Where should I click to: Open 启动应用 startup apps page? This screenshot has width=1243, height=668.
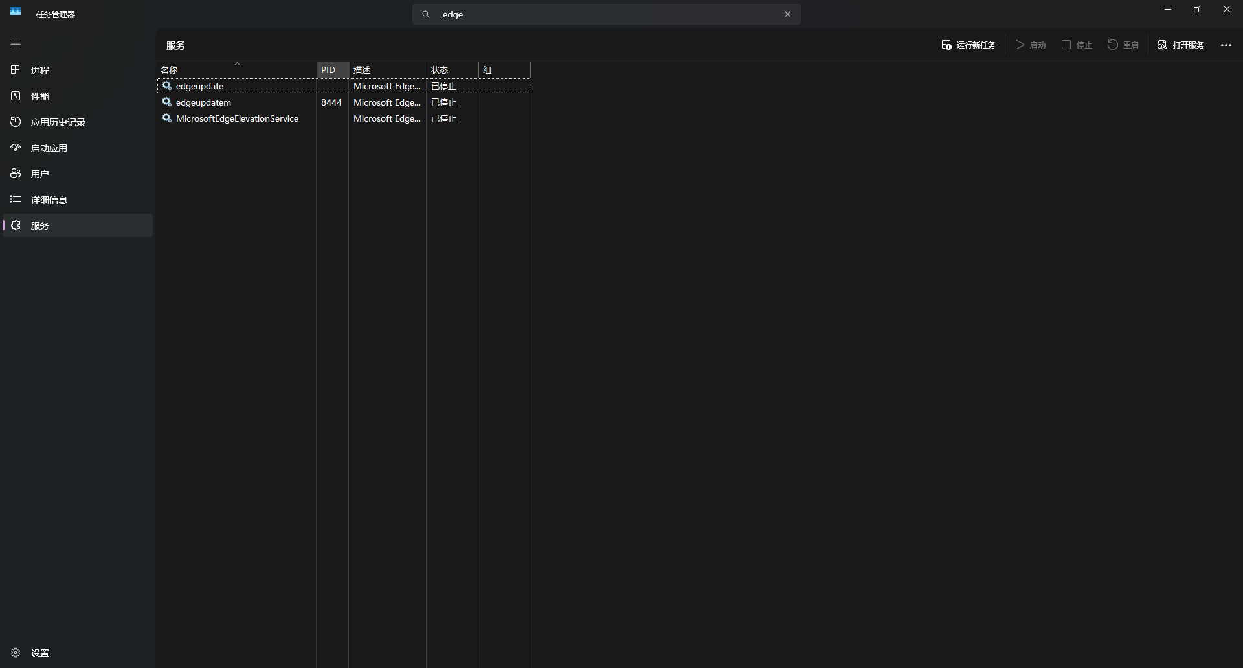pyautogui.click(x=78, y=148)
